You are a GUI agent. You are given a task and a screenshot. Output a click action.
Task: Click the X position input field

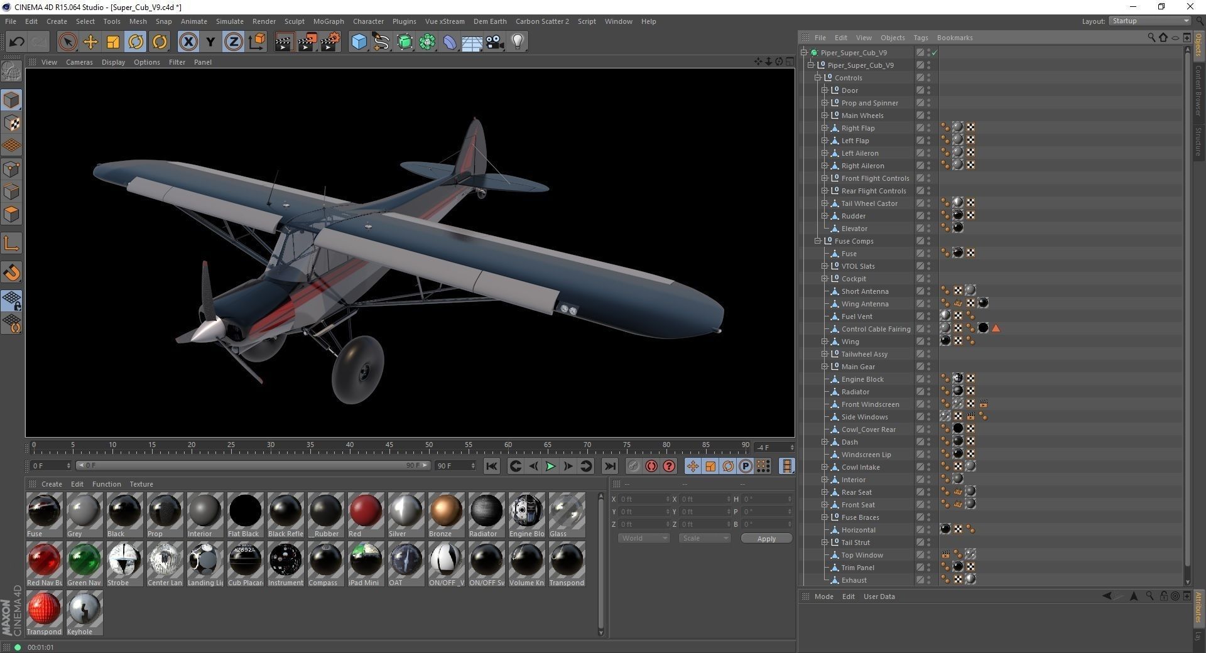pos(644,499)
